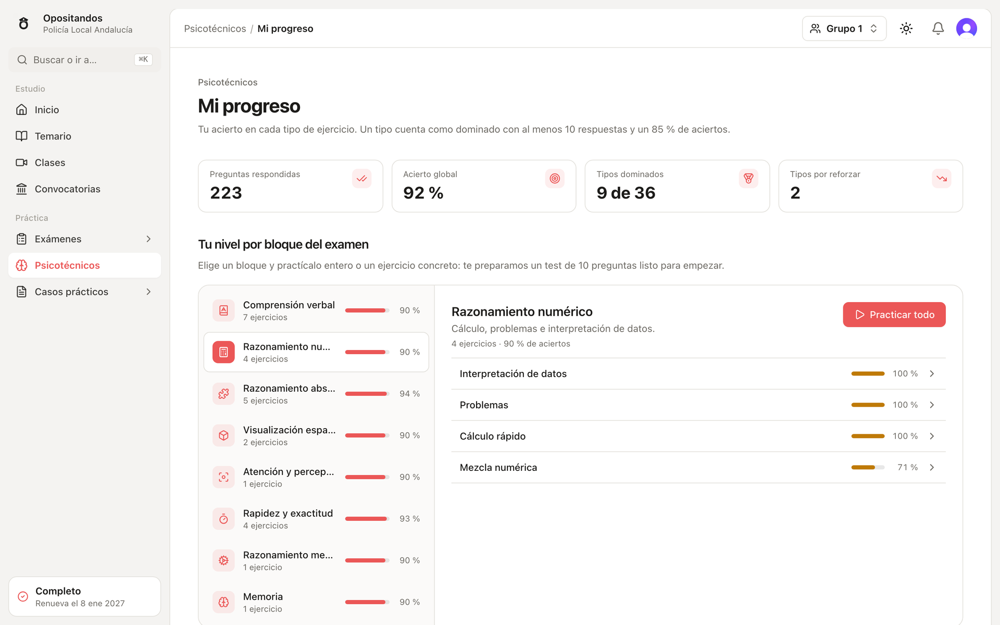Select the Rapidez y exactitud block

tap(316, 519)
